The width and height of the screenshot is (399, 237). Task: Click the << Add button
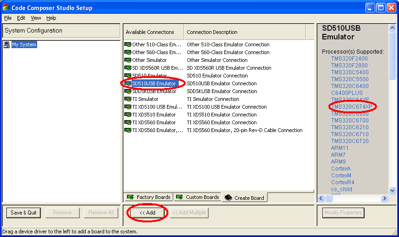point(147,213)
